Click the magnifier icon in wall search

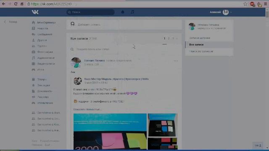pyautogui.click(x=72, y=49)
